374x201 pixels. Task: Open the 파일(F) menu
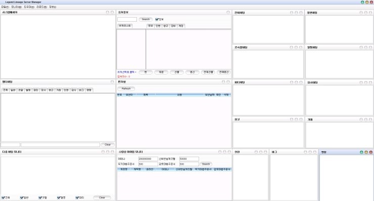pos(5,7)
